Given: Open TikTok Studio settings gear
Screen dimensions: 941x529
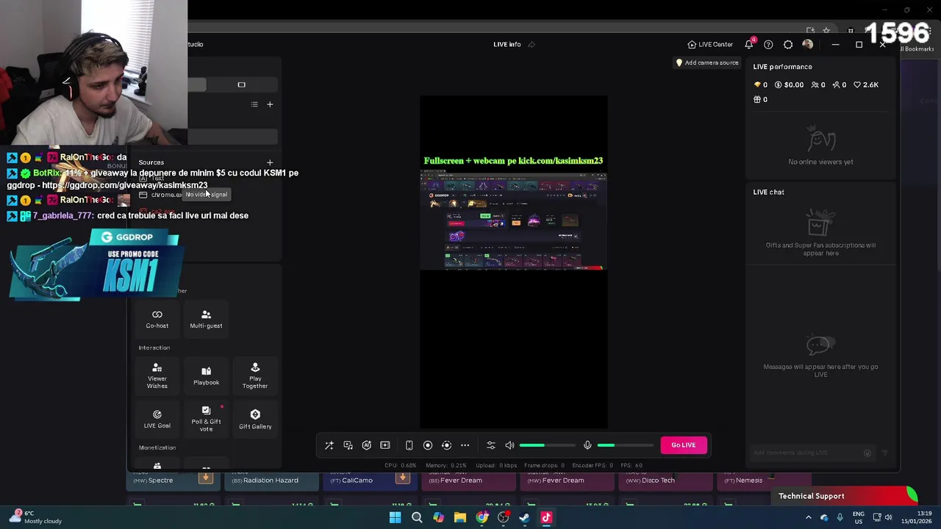Looking at the screenshot, I should click(788, 44).
